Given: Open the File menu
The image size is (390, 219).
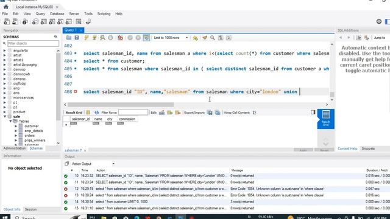Looking at the screenshot, I should tap(5, 14).
